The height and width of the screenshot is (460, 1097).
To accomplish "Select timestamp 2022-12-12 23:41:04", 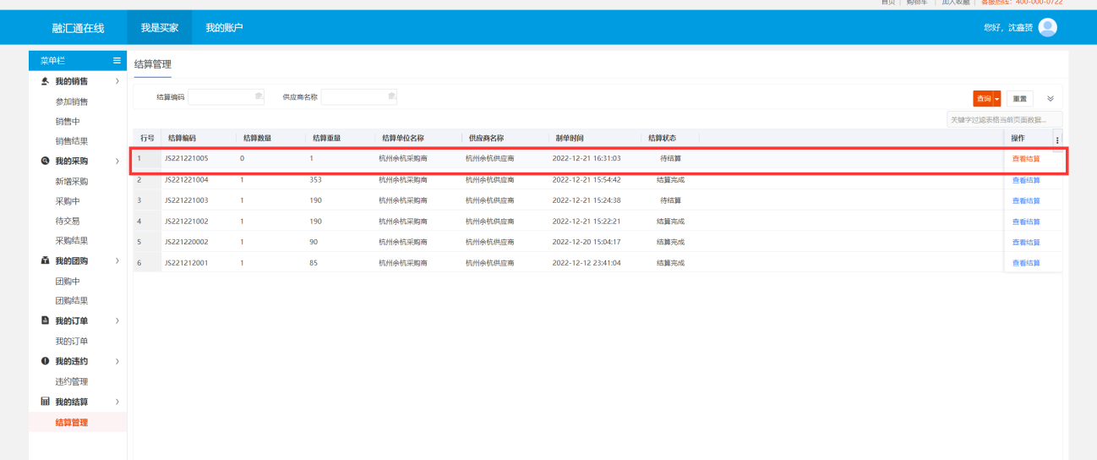I will (587, 263).
